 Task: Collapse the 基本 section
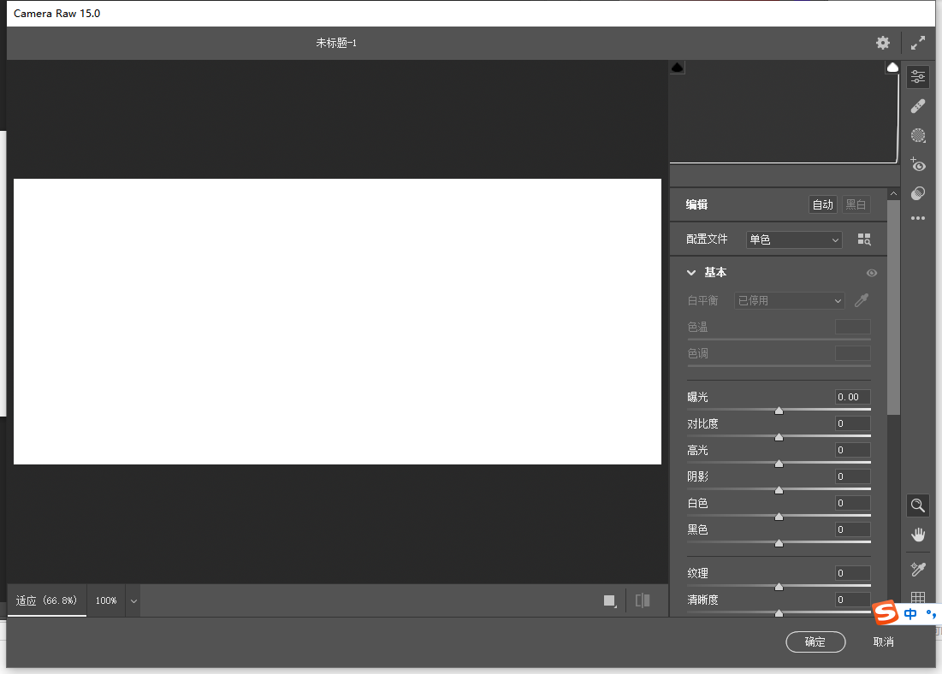691,272
